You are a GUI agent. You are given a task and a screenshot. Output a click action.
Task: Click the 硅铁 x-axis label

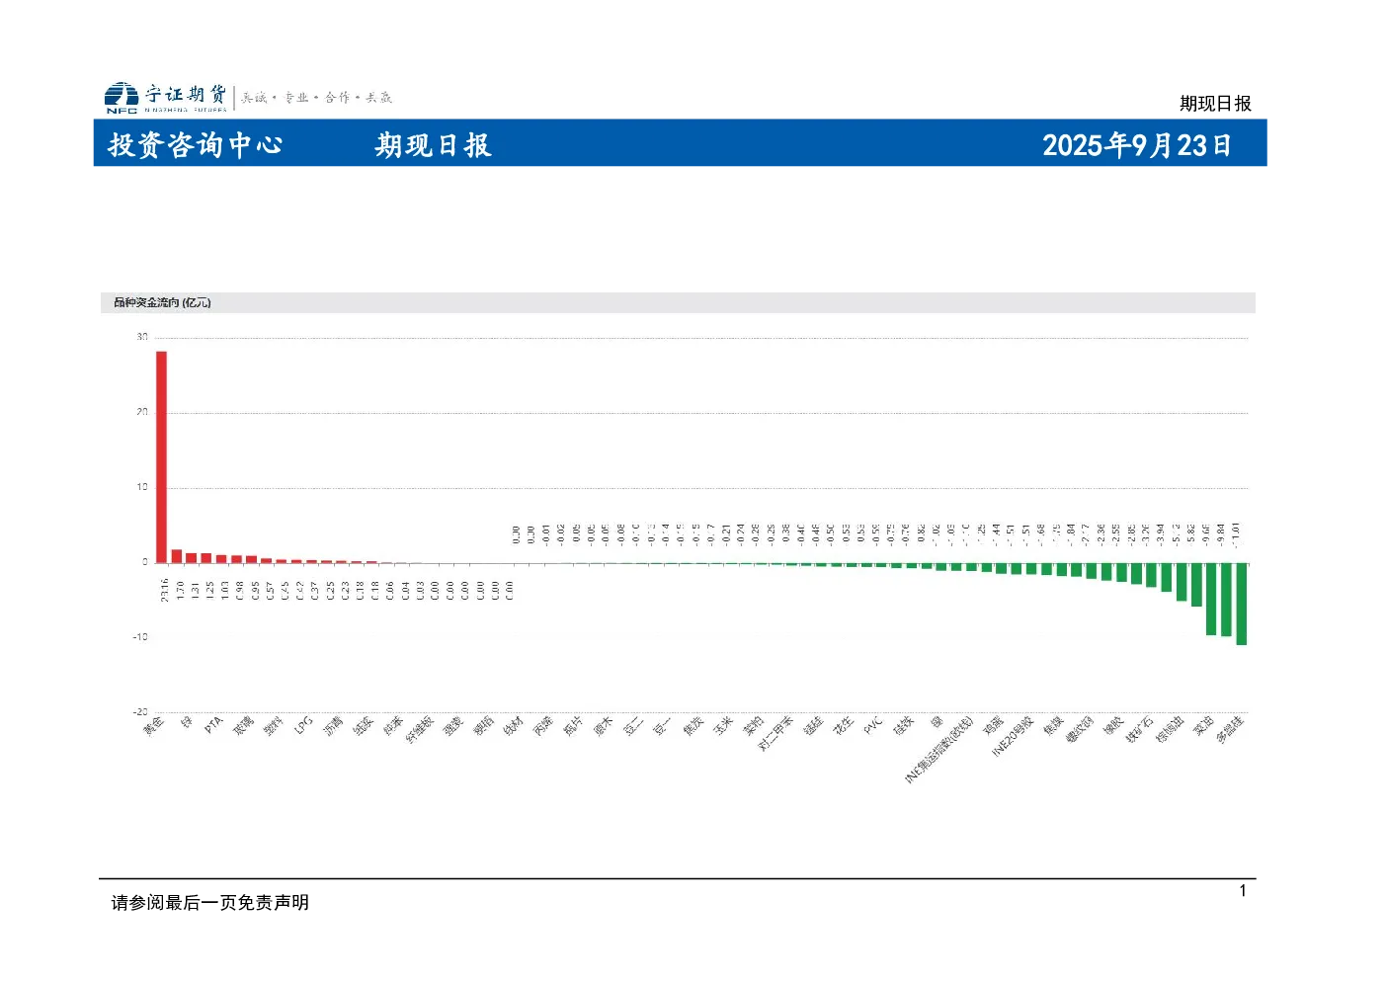pyautogui.click(x=903, y=726)
